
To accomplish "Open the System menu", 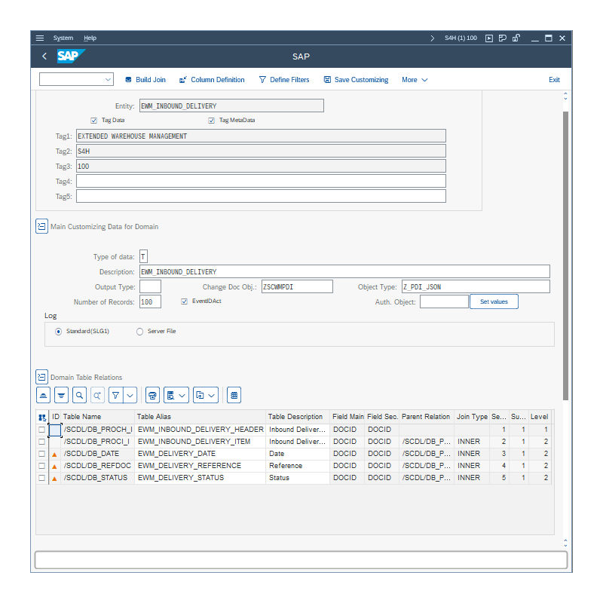I will (x=63, y=38).
